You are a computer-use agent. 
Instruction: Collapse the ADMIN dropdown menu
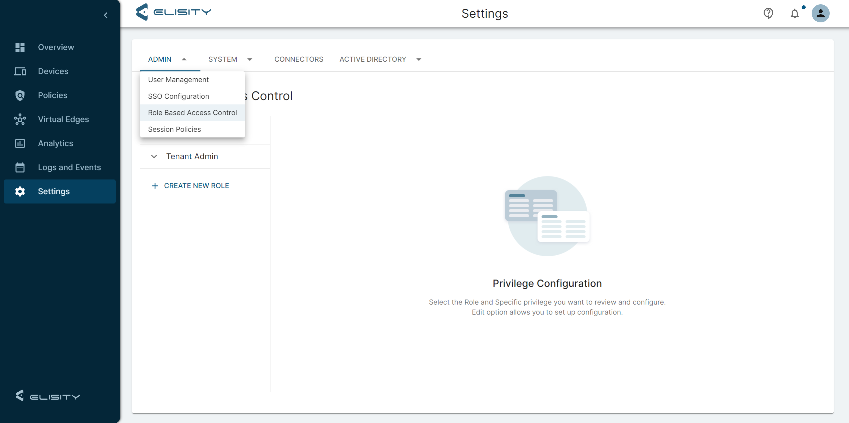pyautogui.click(x=184, y=59)
